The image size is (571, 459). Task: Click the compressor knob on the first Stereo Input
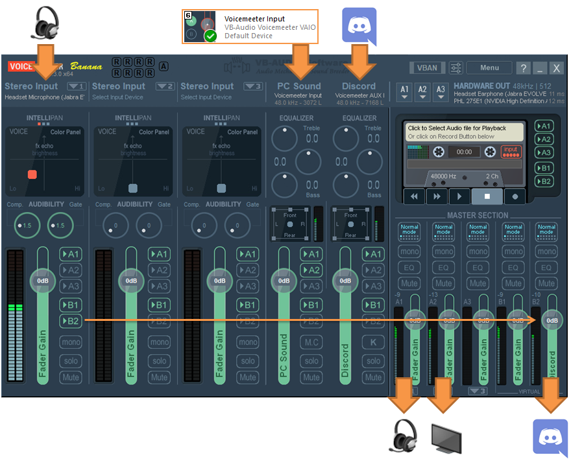pos(27,226)
